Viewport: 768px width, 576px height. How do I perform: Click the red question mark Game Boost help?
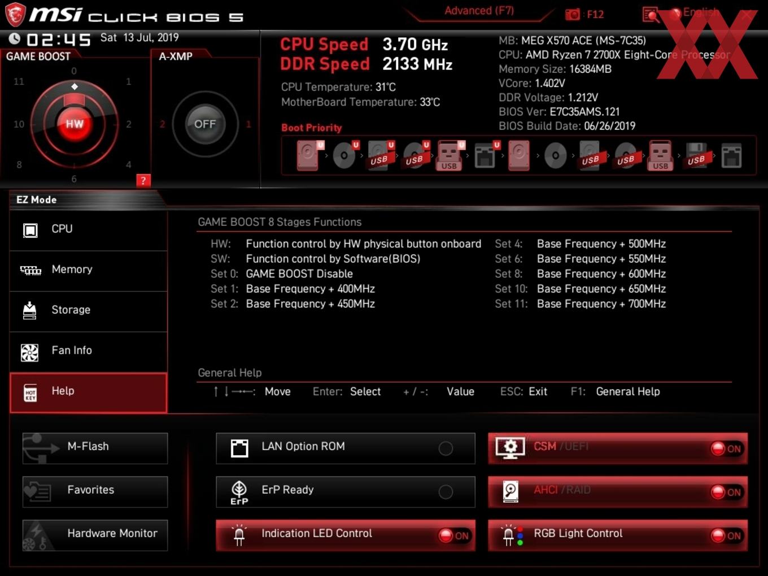(143, 180)
